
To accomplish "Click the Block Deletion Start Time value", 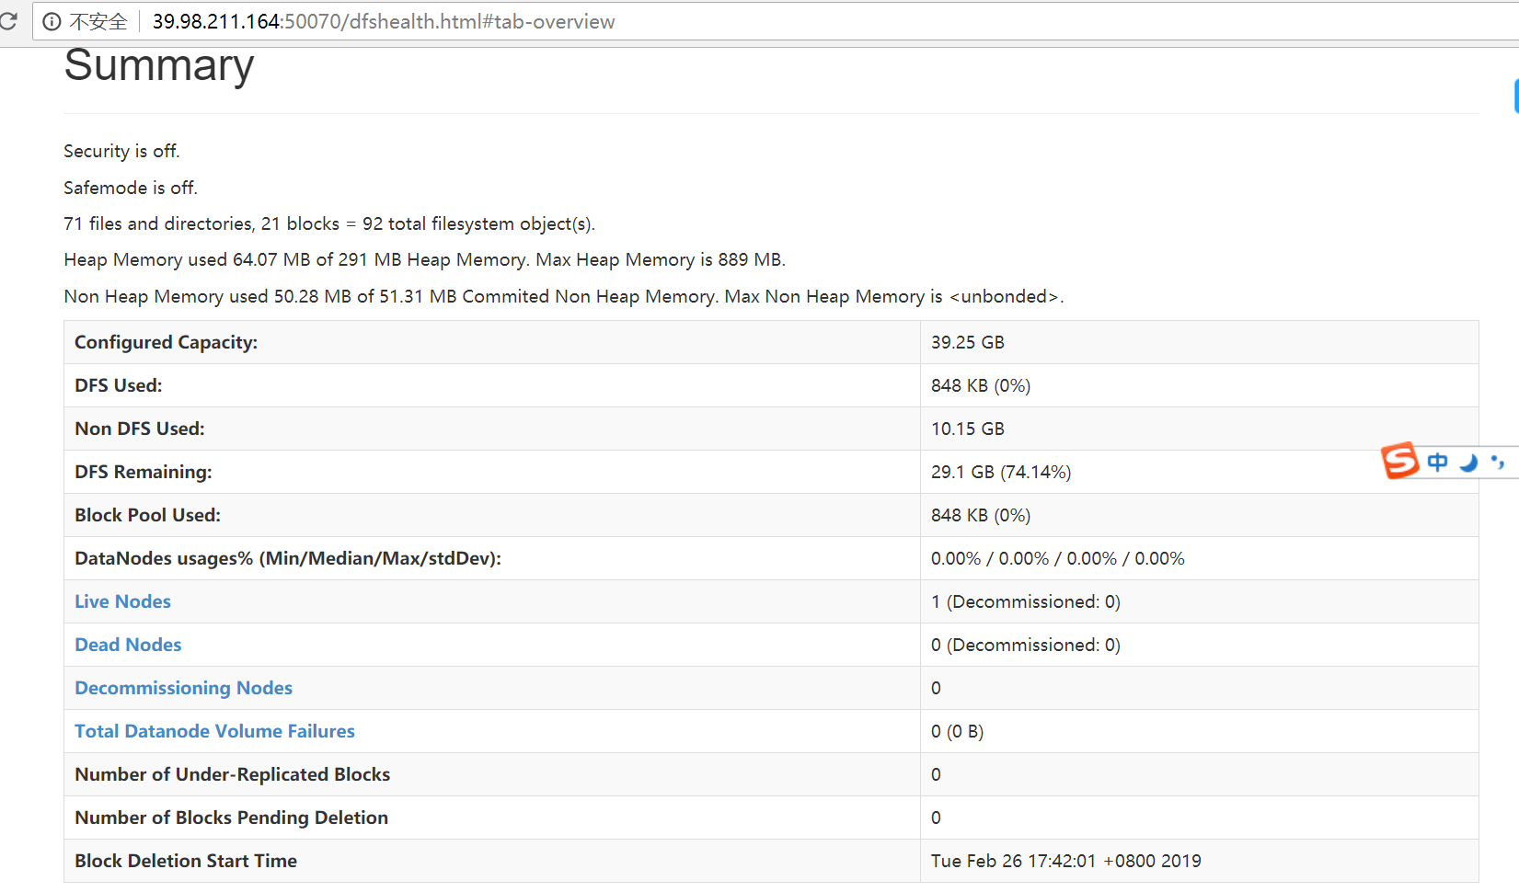I will (x=1065, y=861).
